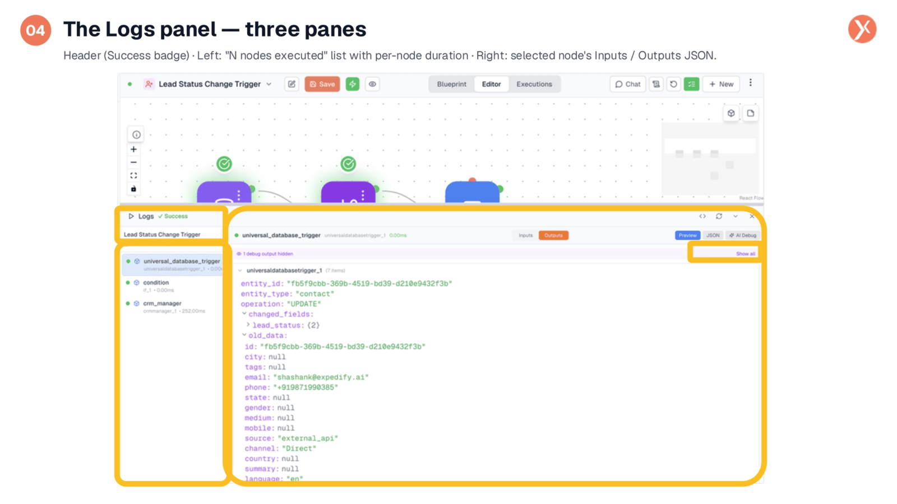Viewport: 897px width, 504px height.
Task: Open the Lead Status Change Trigger dropdown
Action: 269,84
